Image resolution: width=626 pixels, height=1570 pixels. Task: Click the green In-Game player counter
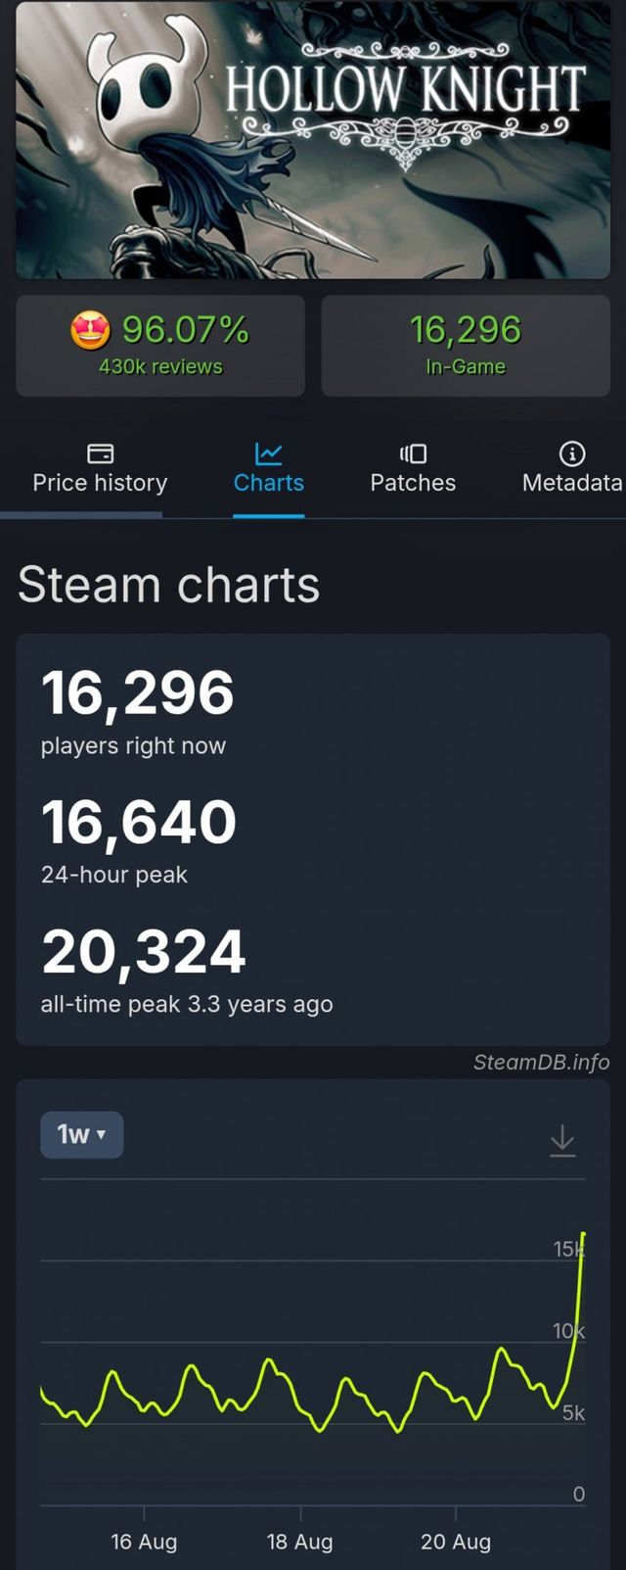tap(466, 333)
